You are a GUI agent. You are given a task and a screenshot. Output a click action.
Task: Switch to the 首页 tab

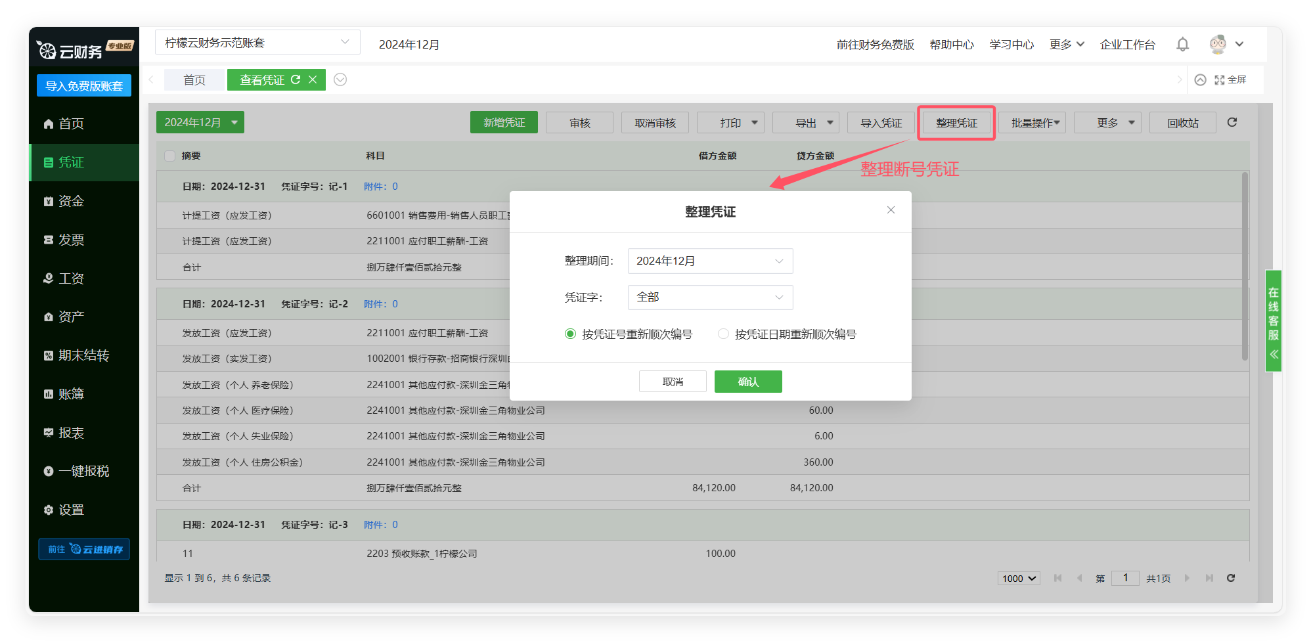click(x=194, y=80)
